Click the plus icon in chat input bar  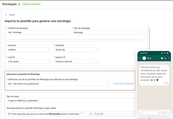click(140, 113)
